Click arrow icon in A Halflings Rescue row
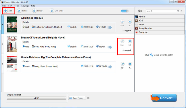 coord(110,27)
